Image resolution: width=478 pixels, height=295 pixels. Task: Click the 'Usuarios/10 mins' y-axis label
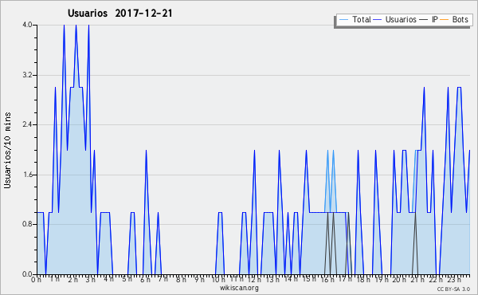pyautogui.click(x=7, y=151)
